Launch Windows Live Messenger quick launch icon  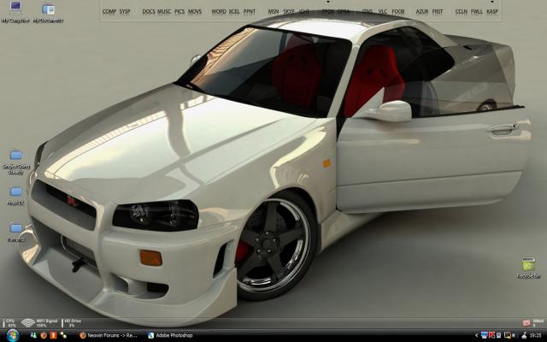[x=33, y=335]
